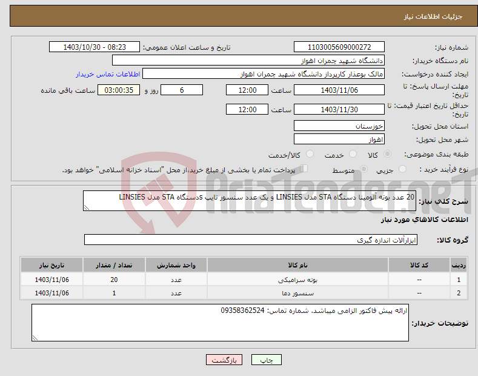The width and height of the screenshot is (478, 376).
Task: Click quantity cell showing 20
Action: coord(114,280)
